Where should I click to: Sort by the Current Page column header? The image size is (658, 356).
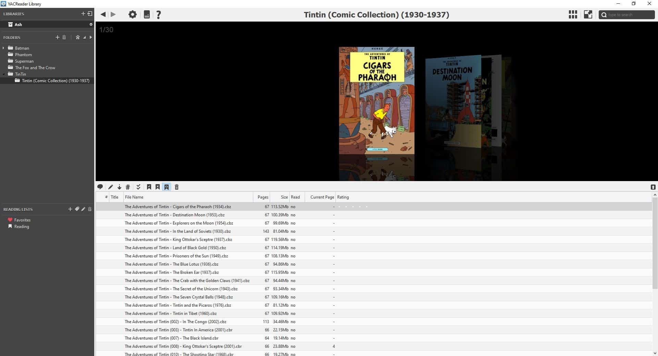click(320, 197)
